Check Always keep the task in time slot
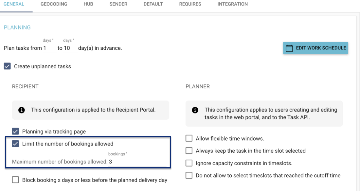Image resolution: width=360 pixels, height=191 pixels. [189, 150]
